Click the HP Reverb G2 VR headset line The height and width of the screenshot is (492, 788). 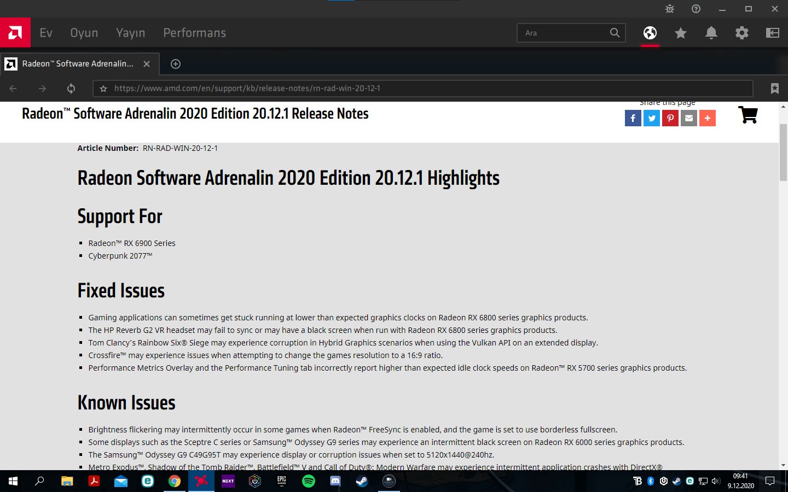[x=323, y=330]
